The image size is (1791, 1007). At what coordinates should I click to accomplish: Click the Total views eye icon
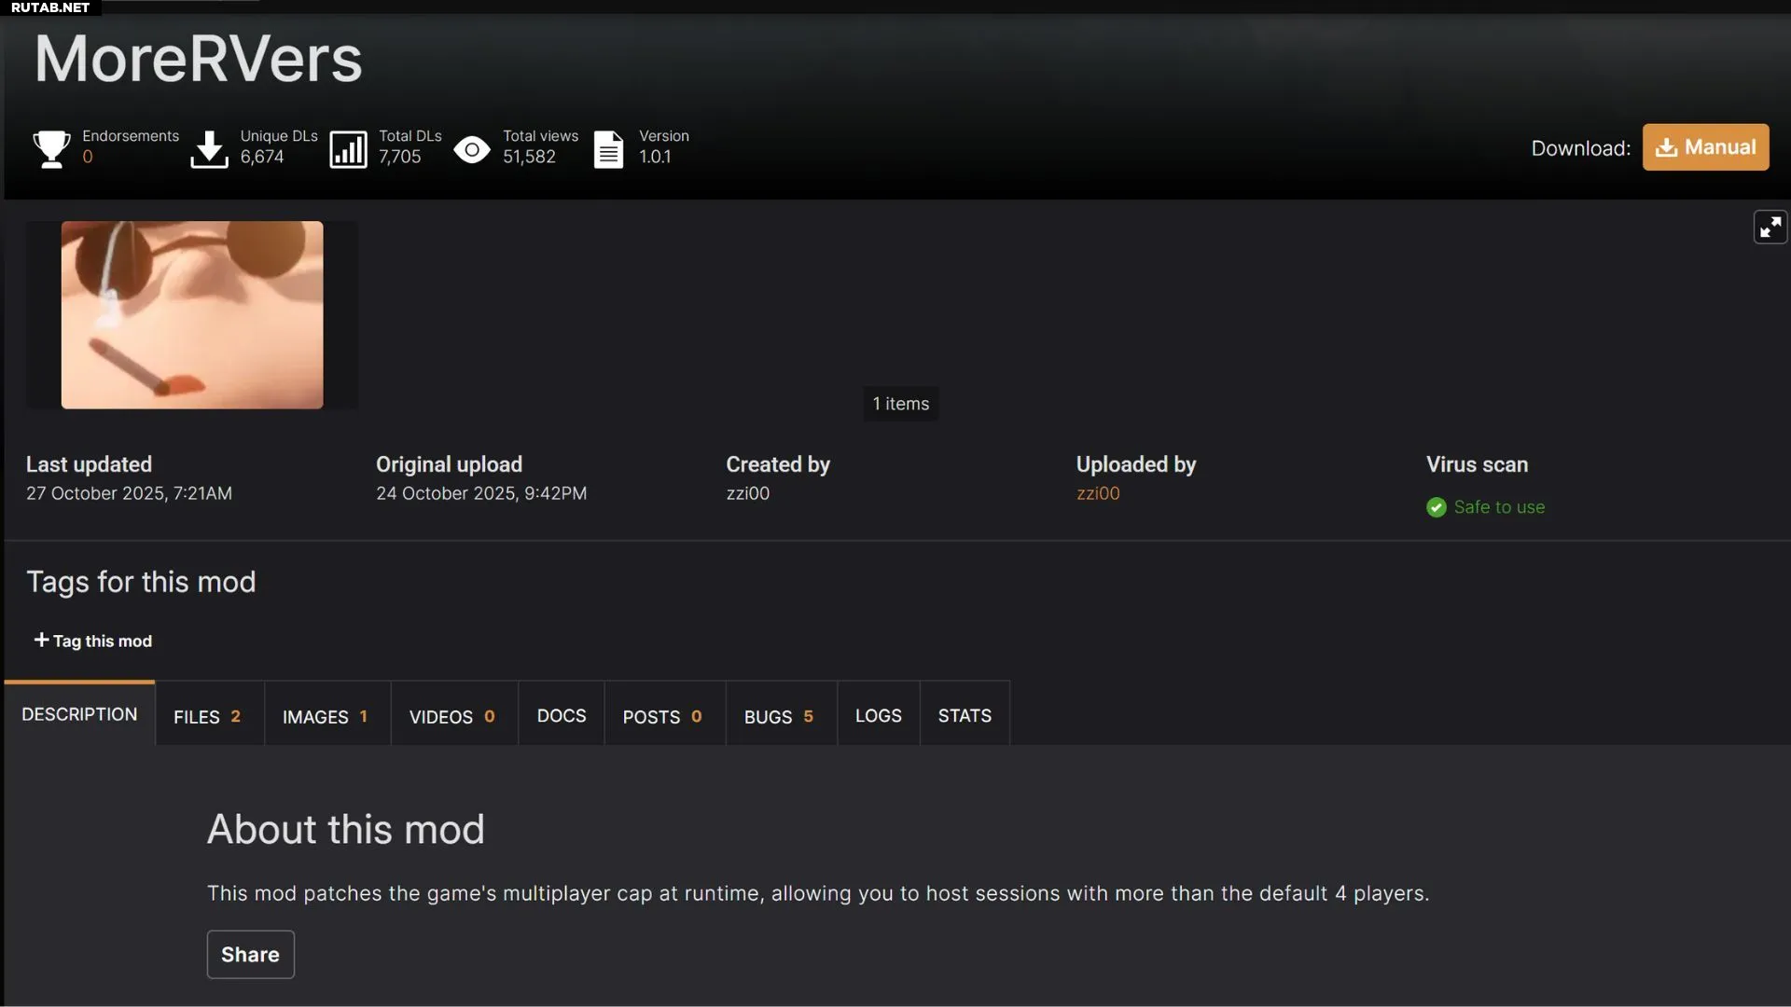click(472, 149)
